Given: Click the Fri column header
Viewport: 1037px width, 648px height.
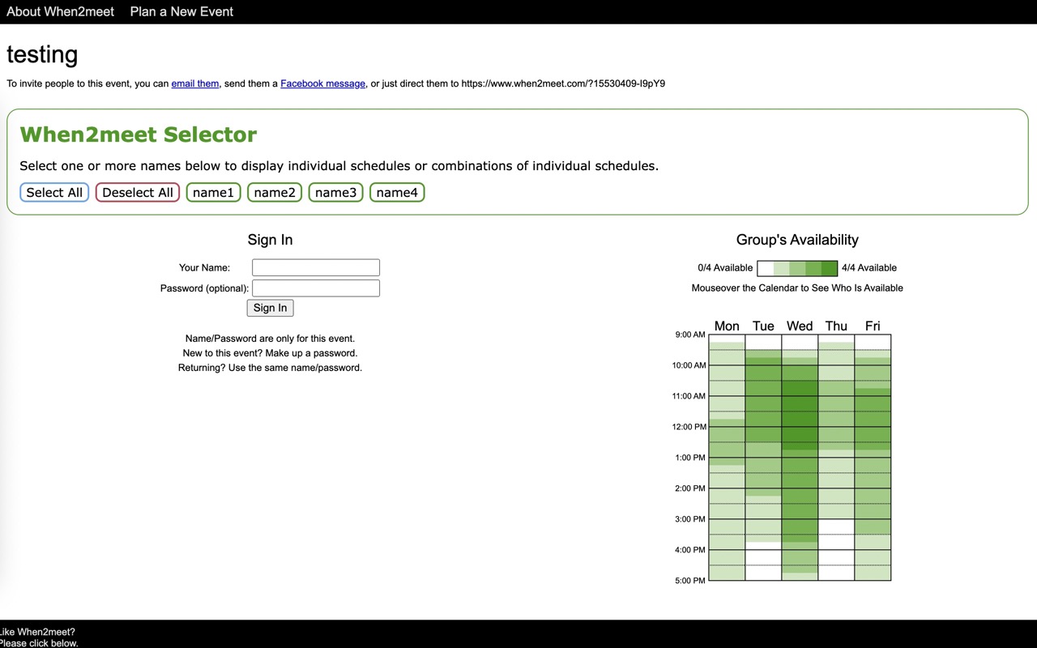Looking at the screenshot, I should (873, 326).
